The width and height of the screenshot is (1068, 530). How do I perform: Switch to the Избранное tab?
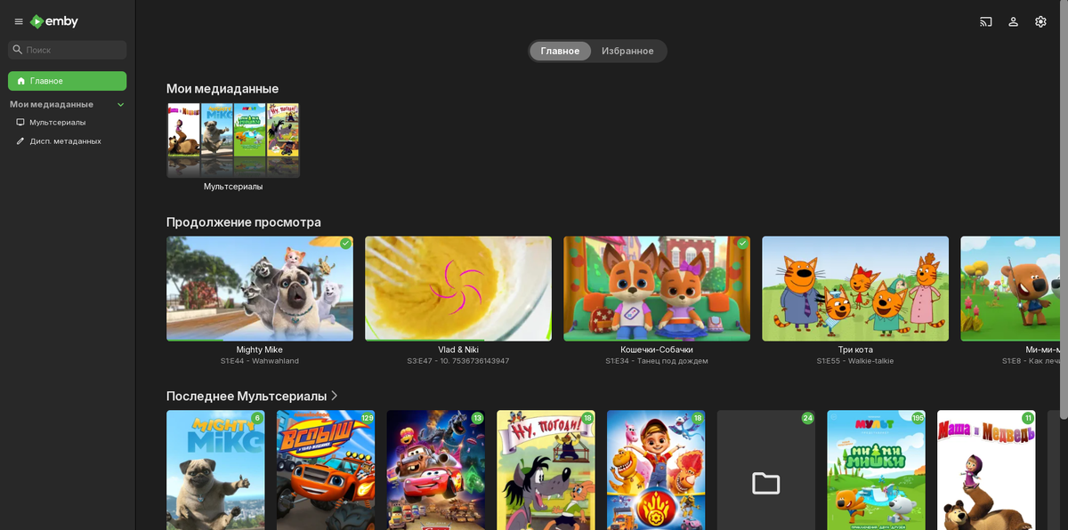coord(627,51)
